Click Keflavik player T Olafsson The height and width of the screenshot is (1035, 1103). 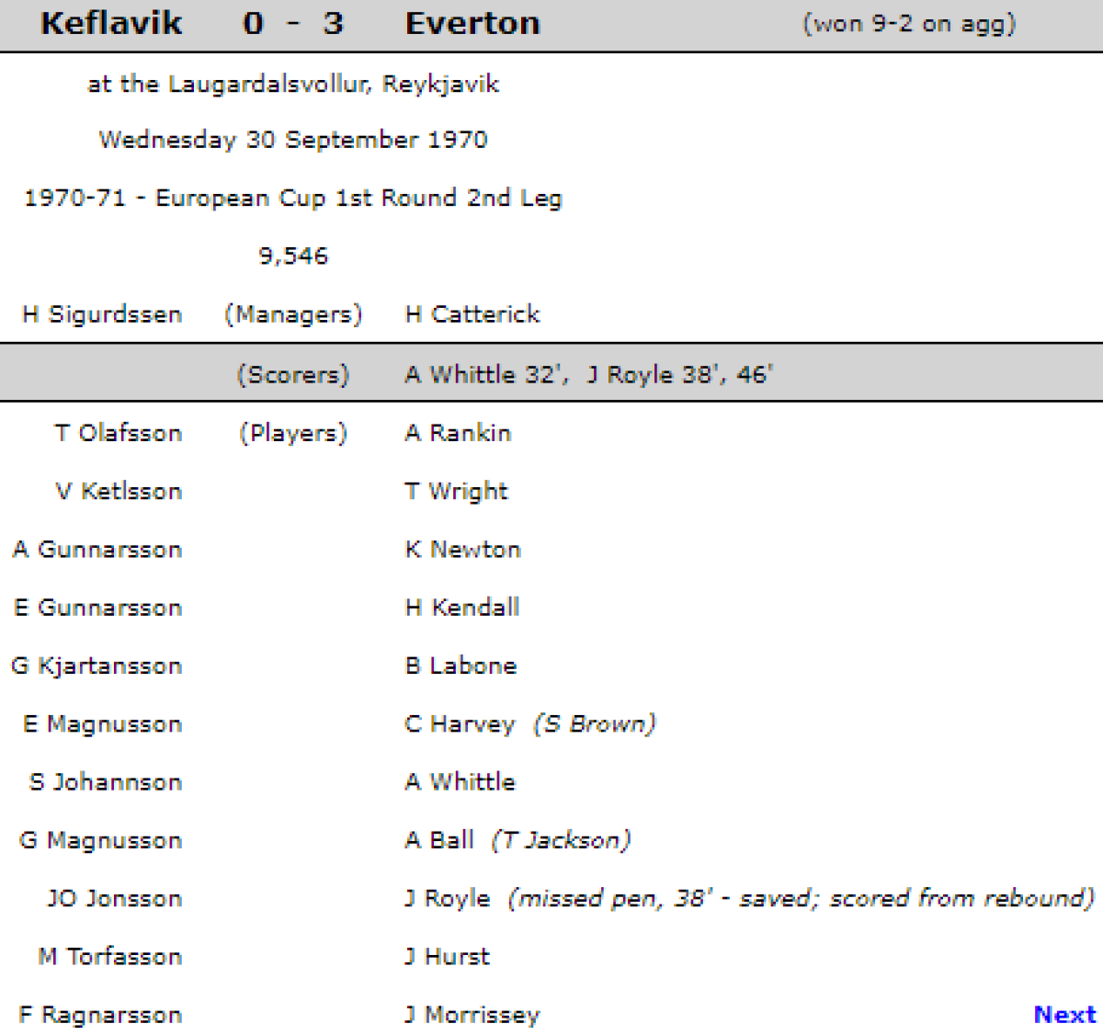(x=118, y=433)
